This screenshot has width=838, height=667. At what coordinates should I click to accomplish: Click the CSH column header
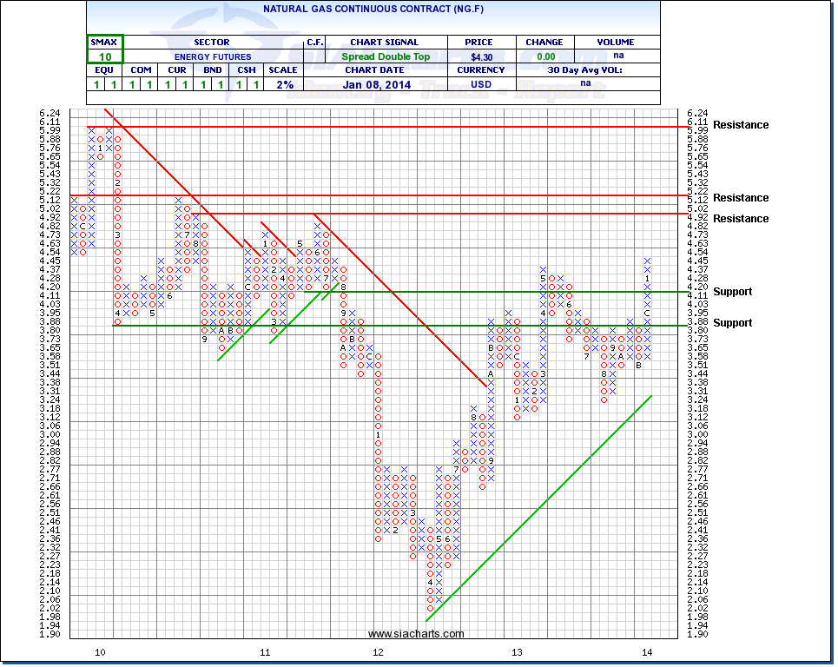tap(246, 70)
